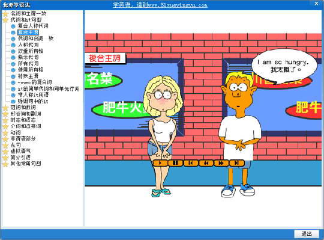The image size is (324, 240).
Task: Open the 所有代词 lesson
Action: click(28, 64)
